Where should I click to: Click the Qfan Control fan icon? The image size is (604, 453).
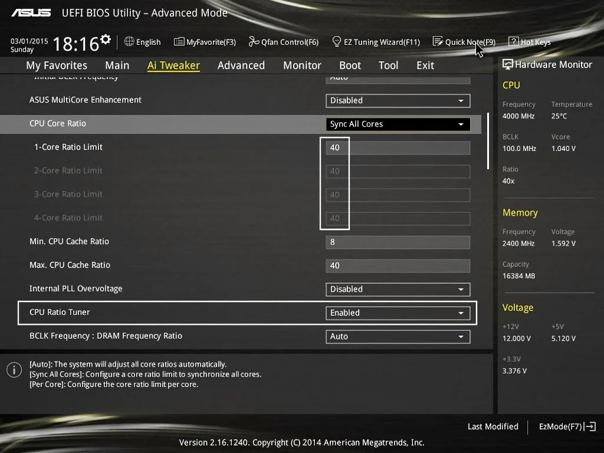pos(254,41)
